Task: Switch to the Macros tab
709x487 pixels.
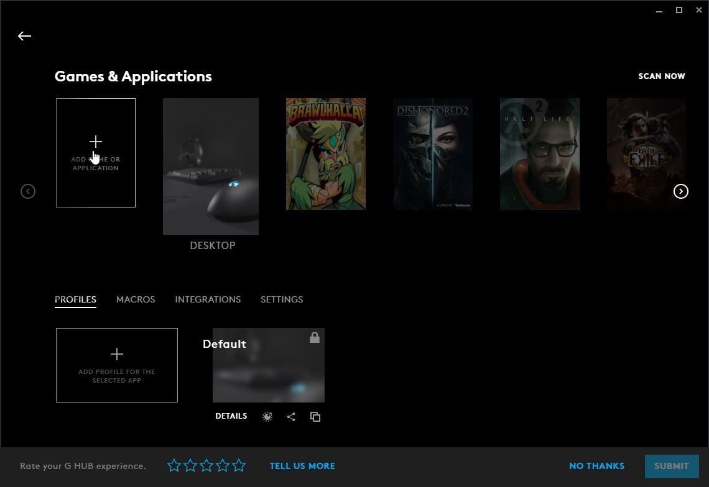Action: tap(136, 299)
